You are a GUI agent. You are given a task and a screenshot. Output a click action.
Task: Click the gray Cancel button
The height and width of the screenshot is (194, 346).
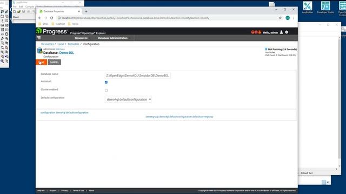tap(54, 63)
